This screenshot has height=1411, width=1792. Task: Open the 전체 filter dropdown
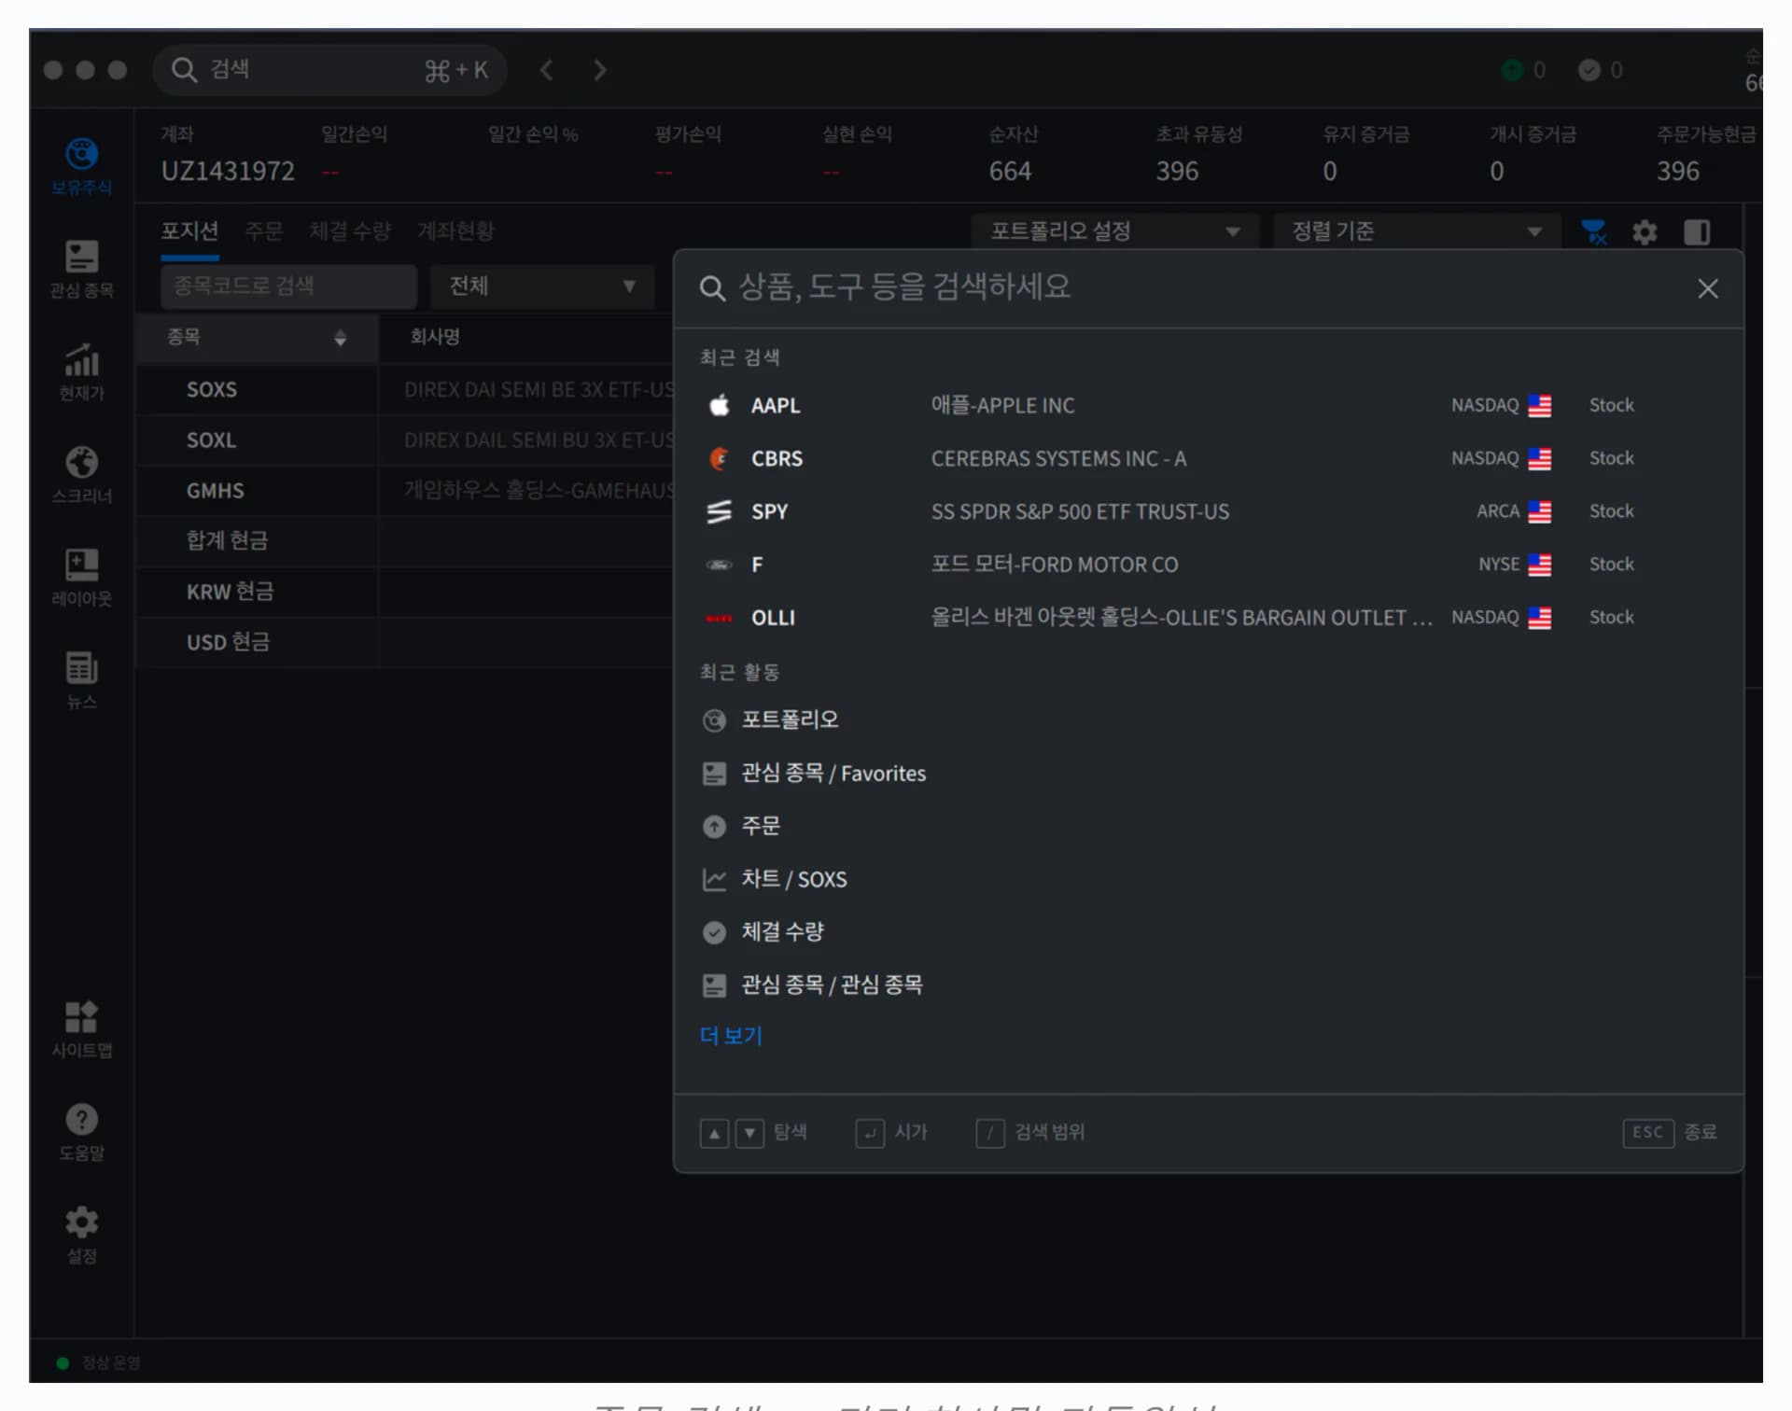click(x=542, y=286)
